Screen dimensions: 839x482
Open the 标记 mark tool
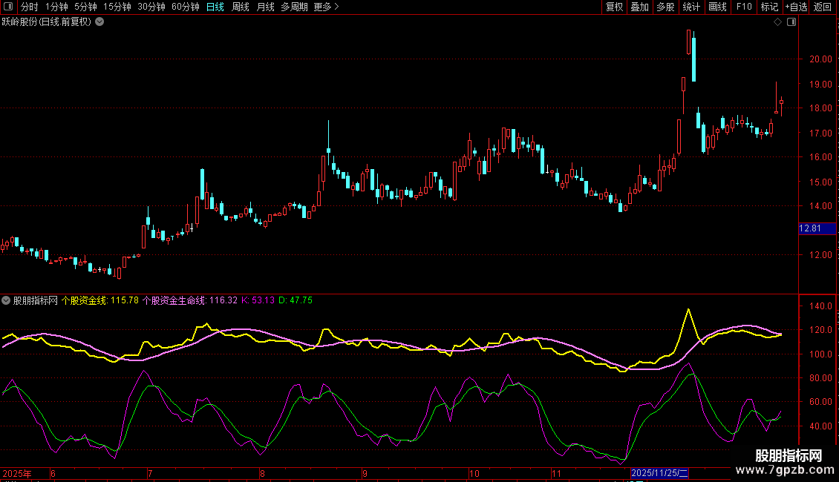click(x=769, y=7)
